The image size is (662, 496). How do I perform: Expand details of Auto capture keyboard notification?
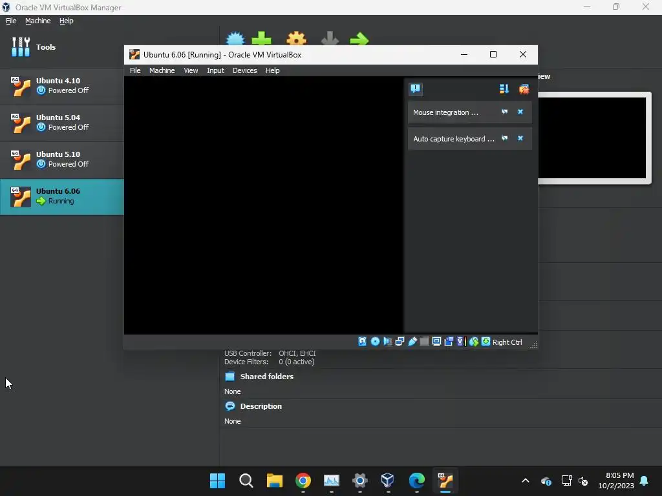[504, 138]
